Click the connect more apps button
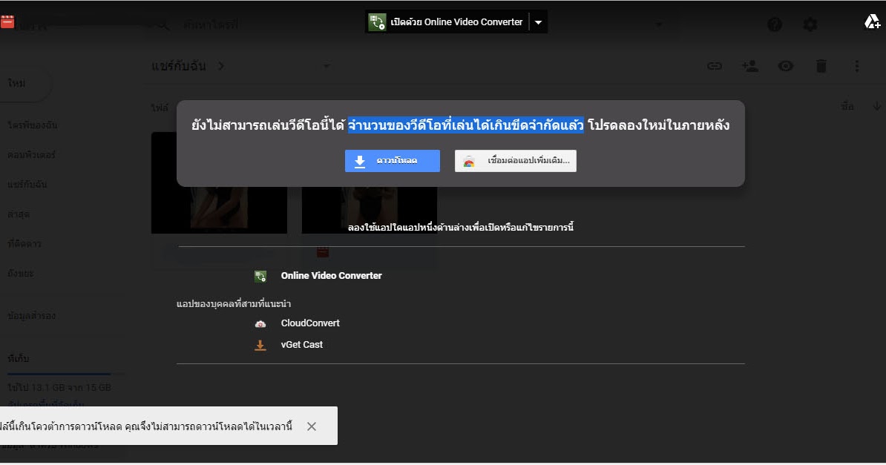 (x=515, y=161)
